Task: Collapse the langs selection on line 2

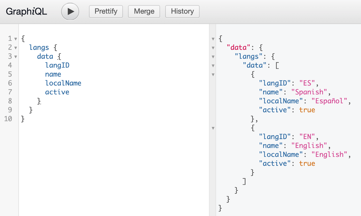Action: pyautogui.click(x=15, y=47)
